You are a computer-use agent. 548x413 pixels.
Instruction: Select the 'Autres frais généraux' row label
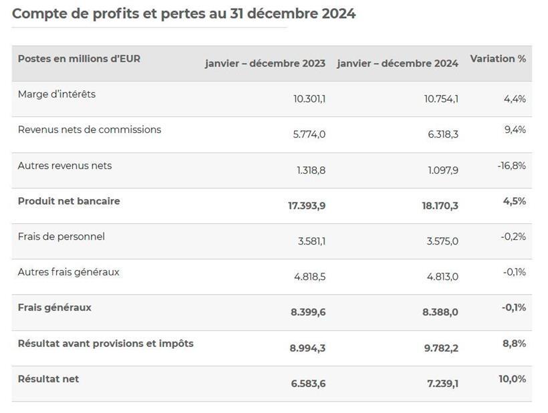pyautogui.click(x=69, y=272)
